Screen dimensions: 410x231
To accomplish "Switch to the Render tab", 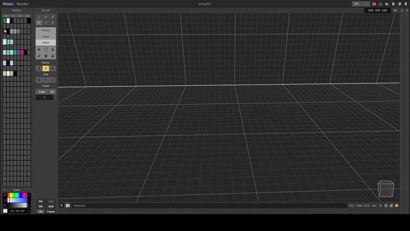I will click(22, 4).
